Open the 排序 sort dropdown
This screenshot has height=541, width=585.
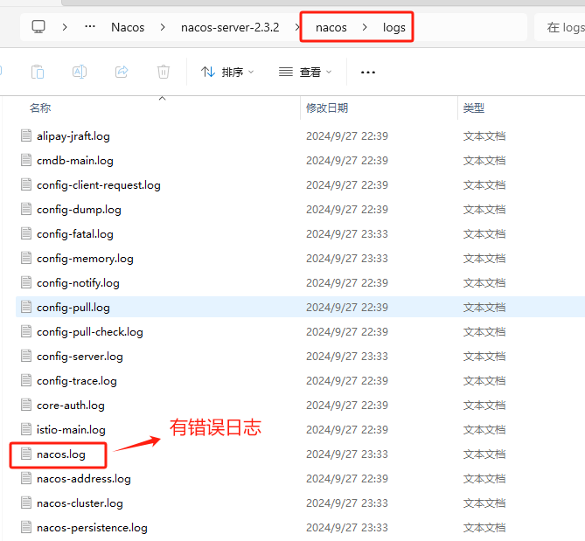pos(227,72)
